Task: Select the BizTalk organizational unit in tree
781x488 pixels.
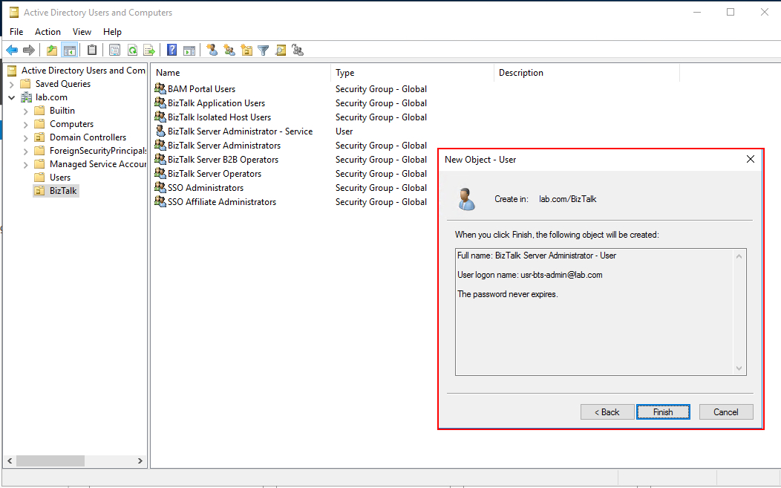Action: 63,191
